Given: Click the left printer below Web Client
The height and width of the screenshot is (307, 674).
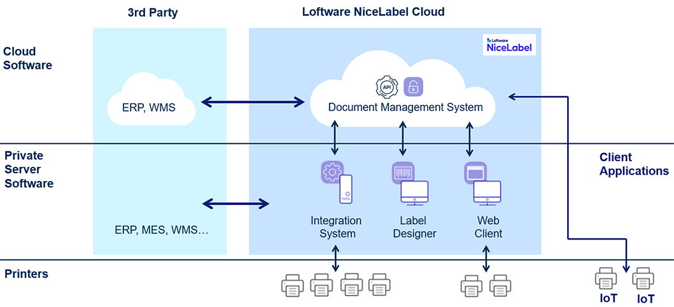Looking at the screenshot, I should 472,285.
